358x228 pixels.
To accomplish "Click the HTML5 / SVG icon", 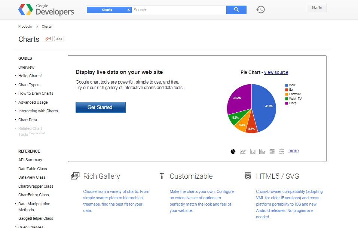I will [x=248, y=175].
